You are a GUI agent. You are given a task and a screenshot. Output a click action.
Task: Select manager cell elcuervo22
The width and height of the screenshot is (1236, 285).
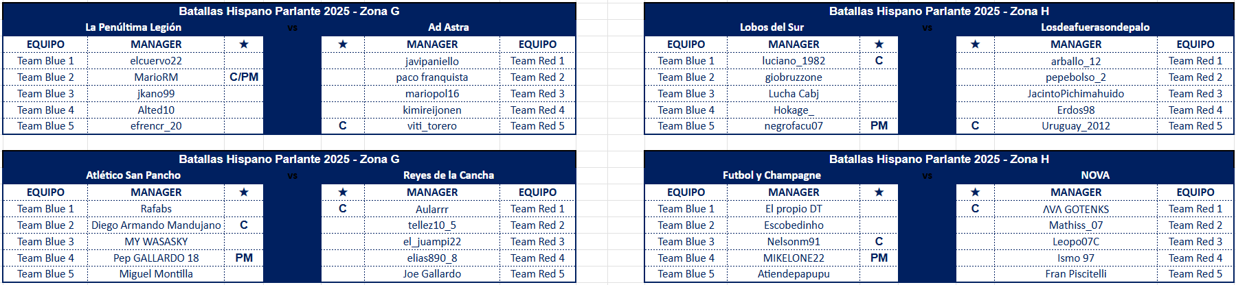point(156,61)
